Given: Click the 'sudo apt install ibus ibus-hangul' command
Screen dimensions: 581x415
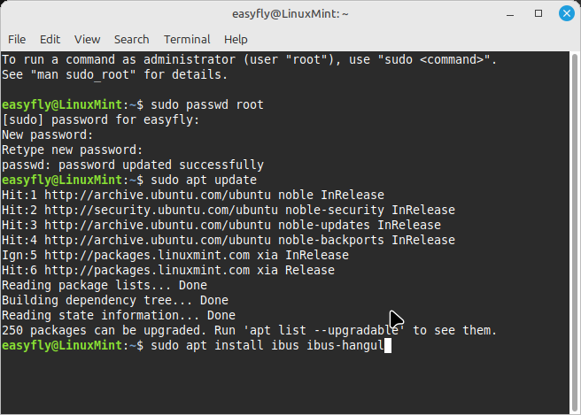Looking at the screenshot, I should click(x=267, y=345).
